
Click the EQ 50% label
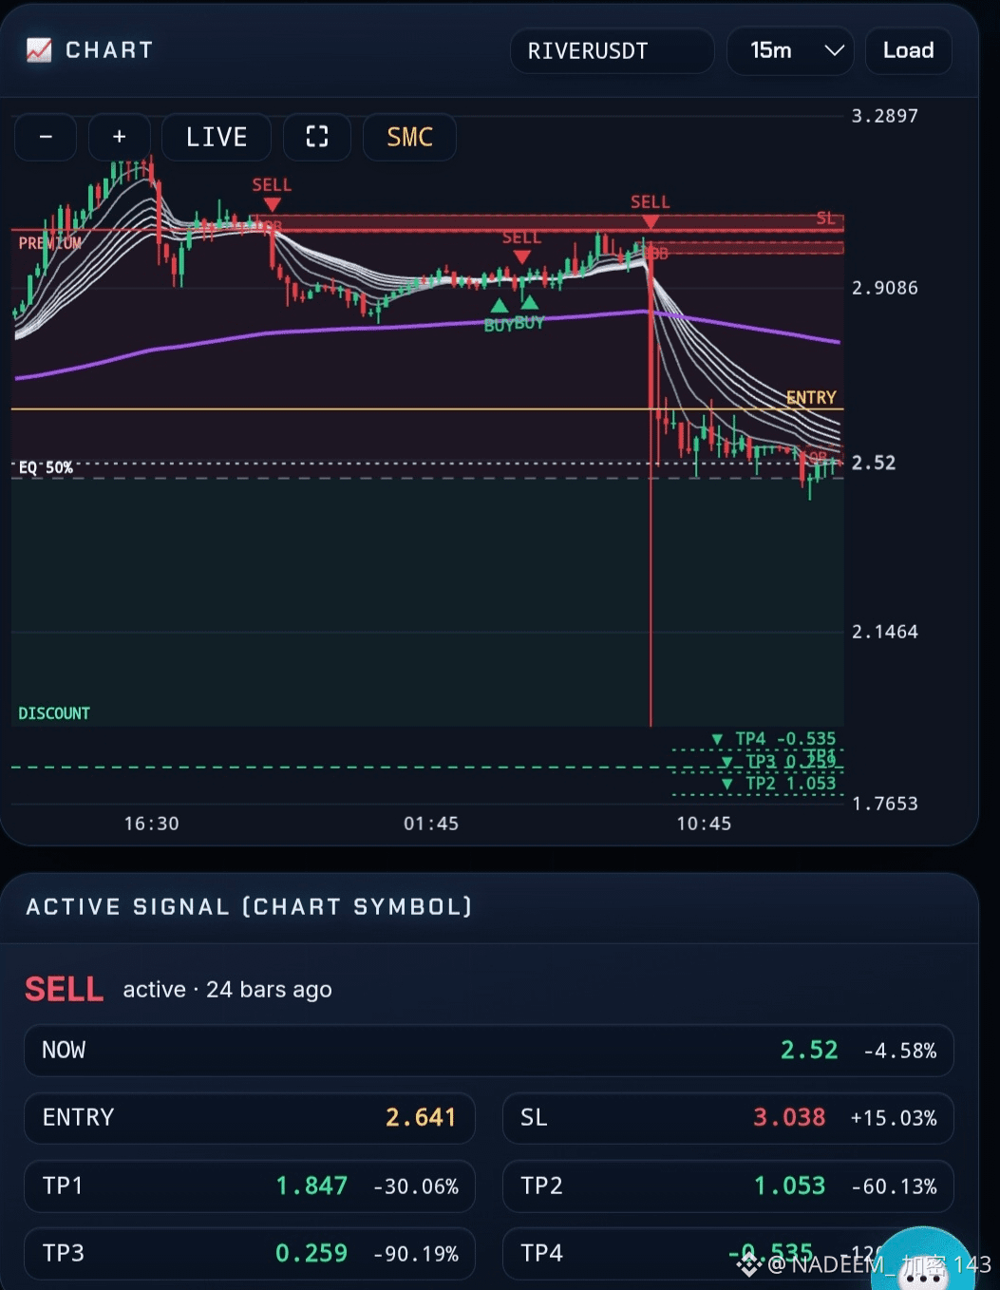46,467
